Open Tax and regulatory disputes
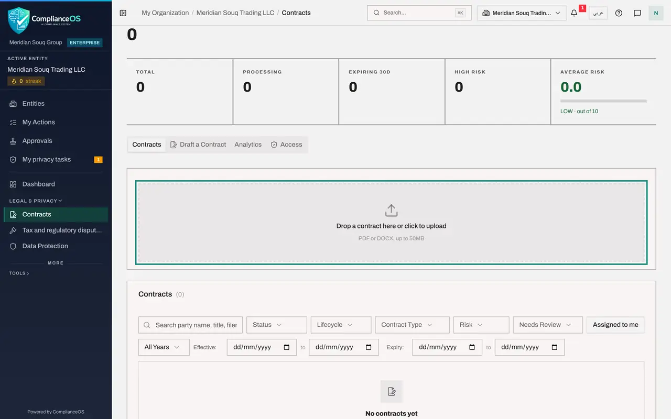 (x=56, y=230)
